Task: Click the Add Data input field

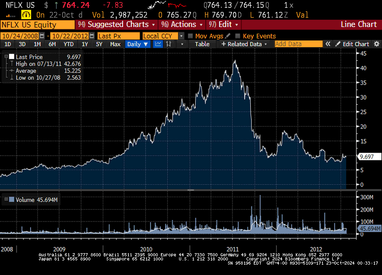Action: pos(298,44)
